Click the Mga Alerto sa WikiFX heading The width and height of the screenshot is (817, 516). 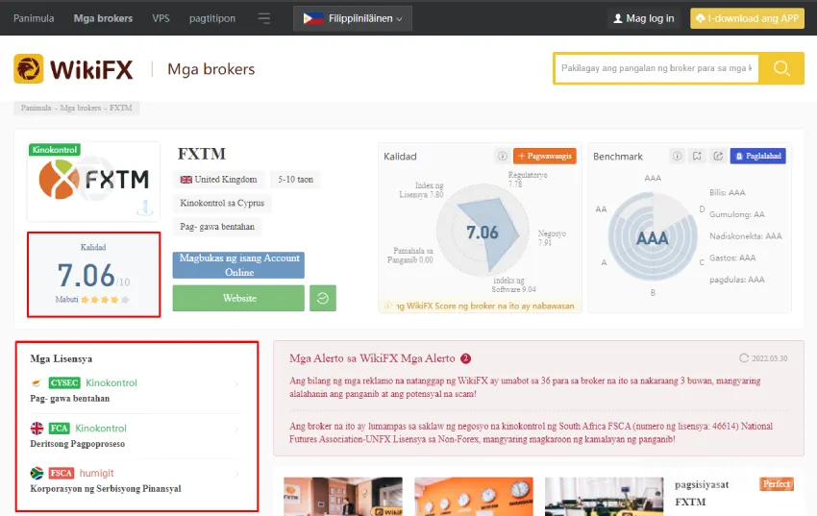[x=372, y=358]
